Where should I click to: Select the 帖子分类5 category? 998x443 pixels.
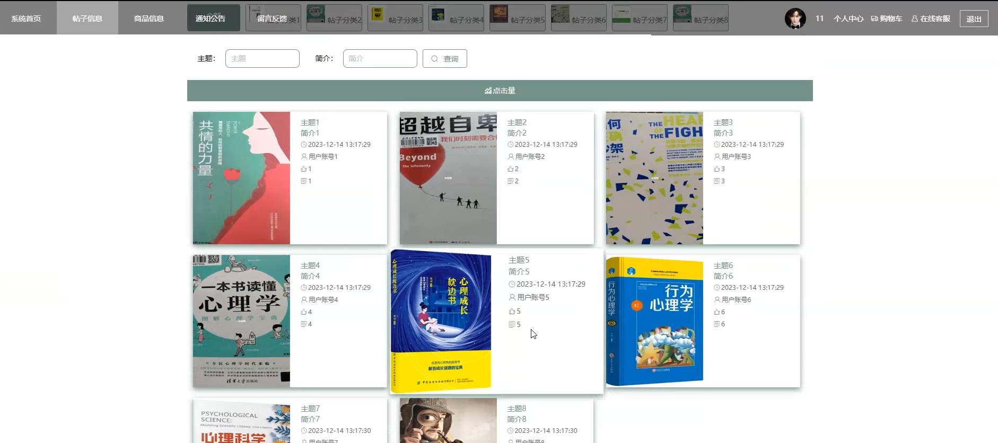coord(517,18)
